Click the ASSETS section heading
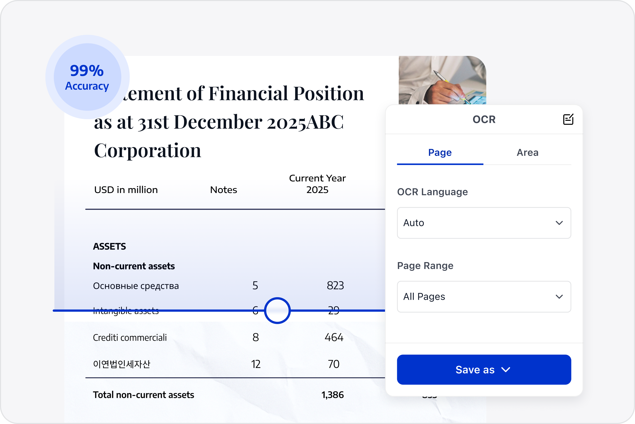Viewport: 635px width, 424px height. pos(109,246)
